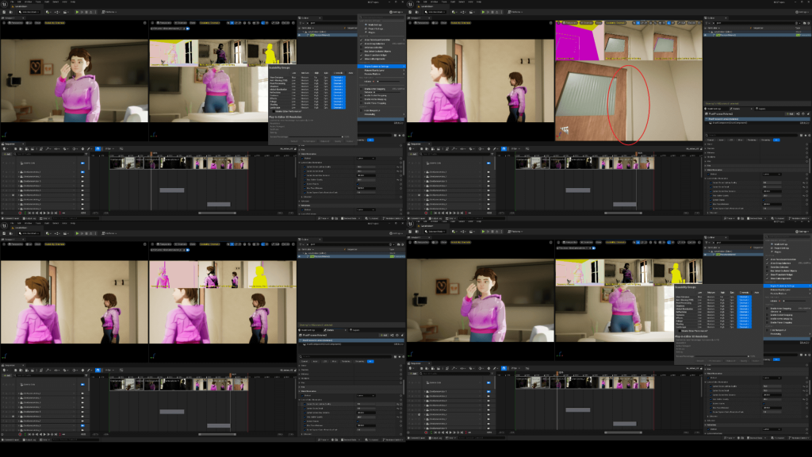This screenshot has height=457, width=812.
Task: Click All details filter in top-right window
Action: point(776,140)
